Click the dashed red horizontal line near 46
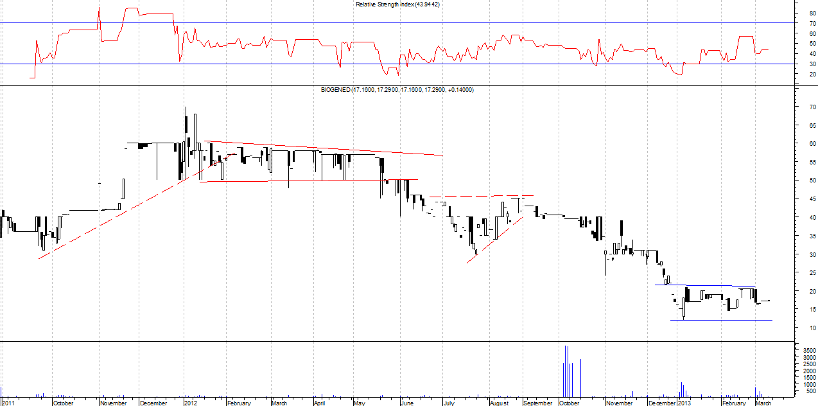The width and height of the screenshot is (818, 406). [x=482, y=196]
